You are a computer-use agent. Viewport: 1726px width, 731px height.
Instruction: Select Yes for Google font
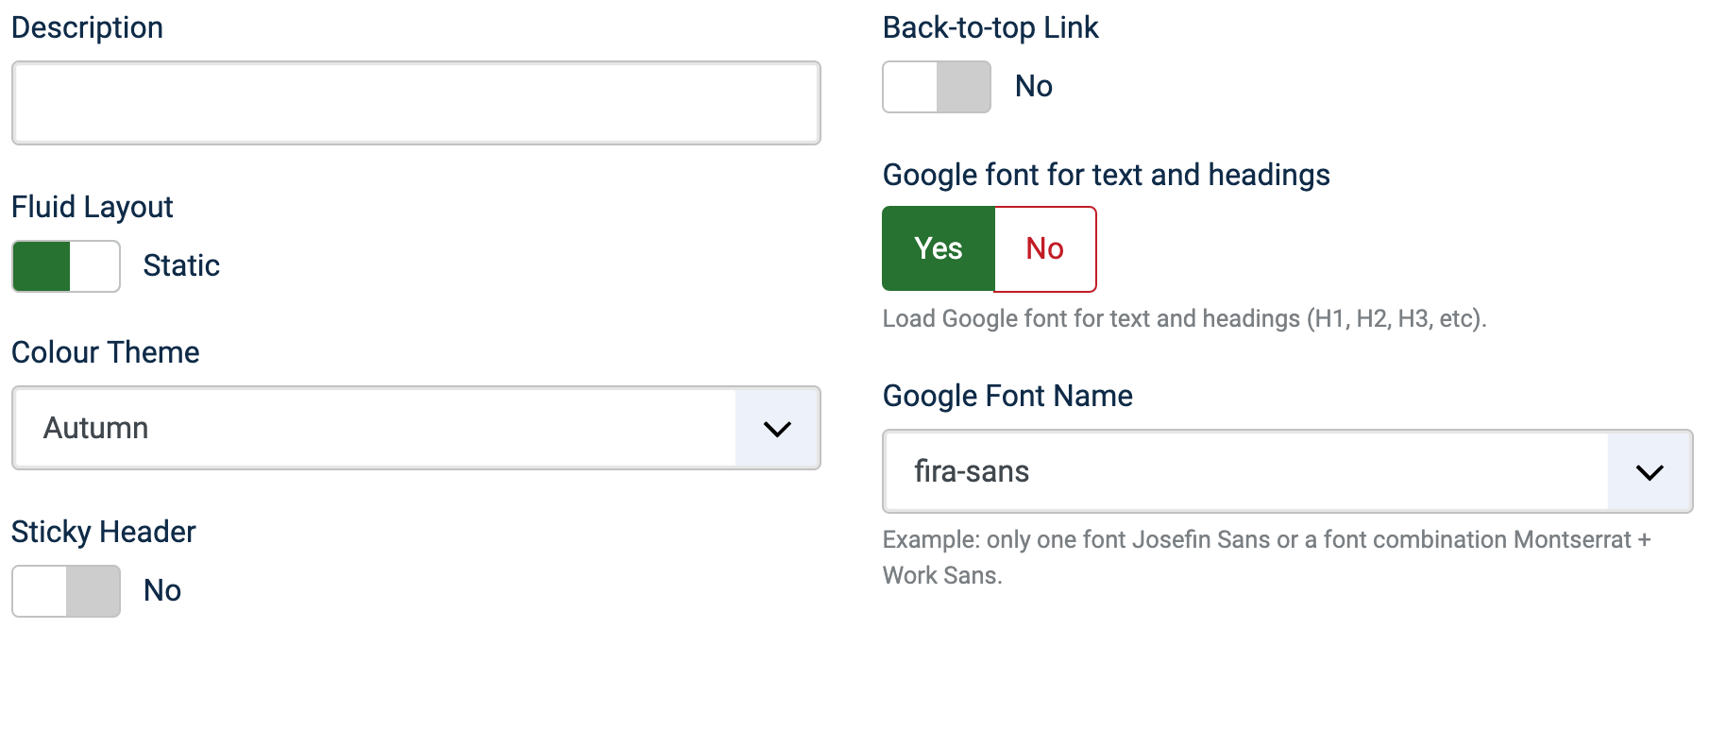pyautogui.click(x=939, y=249)
